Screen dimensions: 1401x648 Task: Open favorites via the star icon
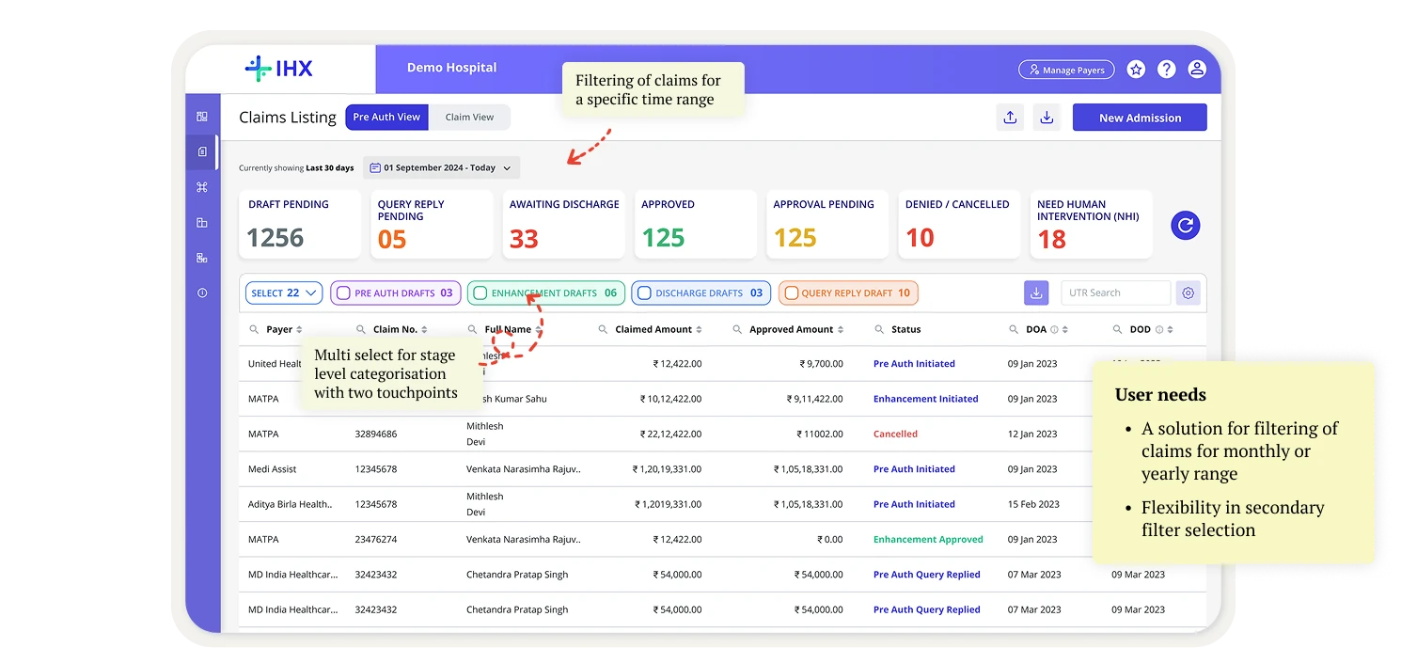coord(1136,69)
